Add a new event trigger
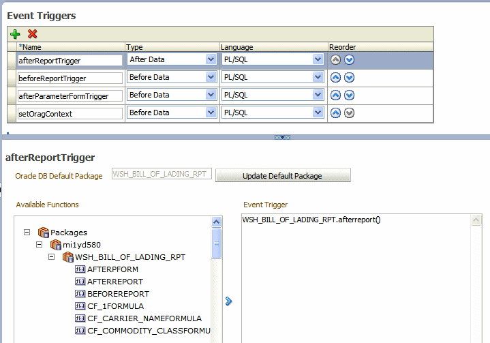The image size is (490, 343). click(x=15, y=34)
